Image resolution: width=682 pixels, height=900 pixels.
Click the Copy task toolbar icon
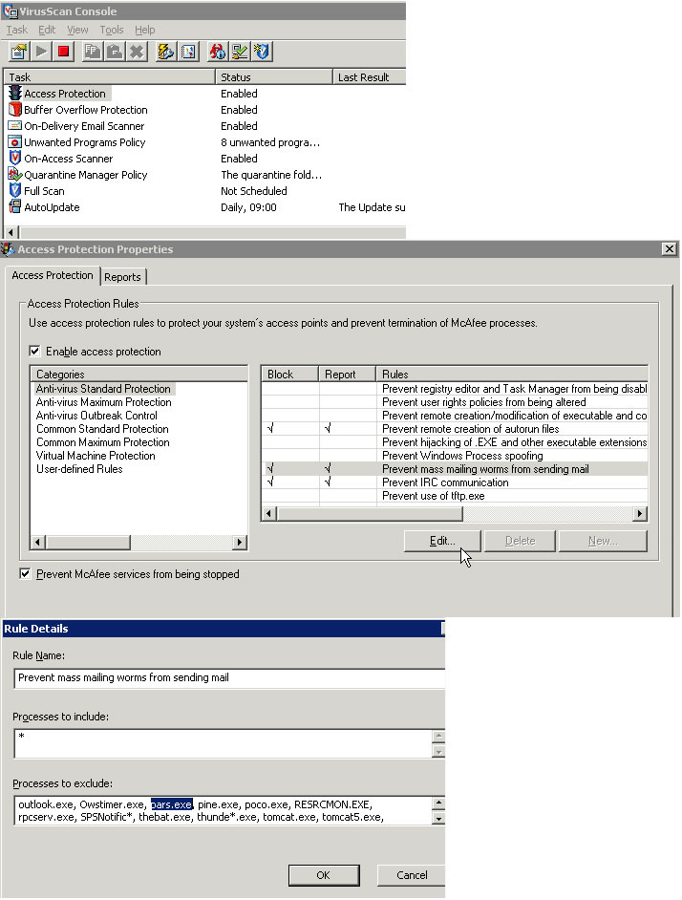[x=92, y=53]
